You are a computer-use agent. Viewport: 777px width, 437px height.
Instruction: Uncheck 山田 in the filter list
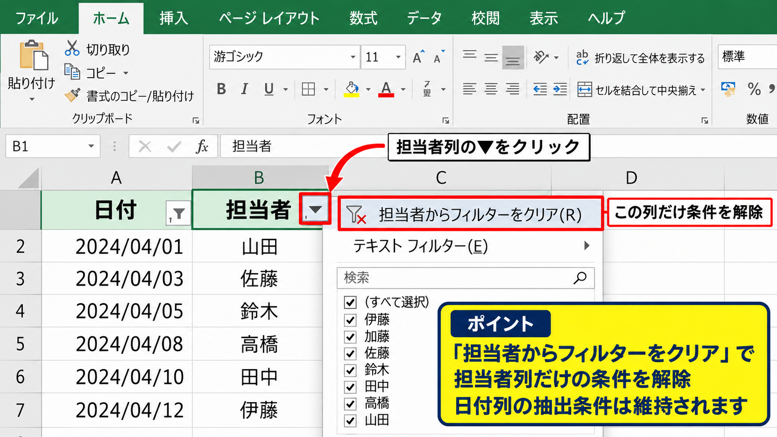click(350, 421)
